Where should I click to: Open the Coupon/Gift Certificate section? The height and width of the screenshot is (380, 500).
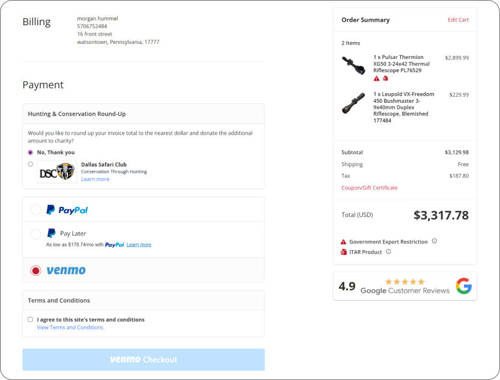tap(369, 188)
